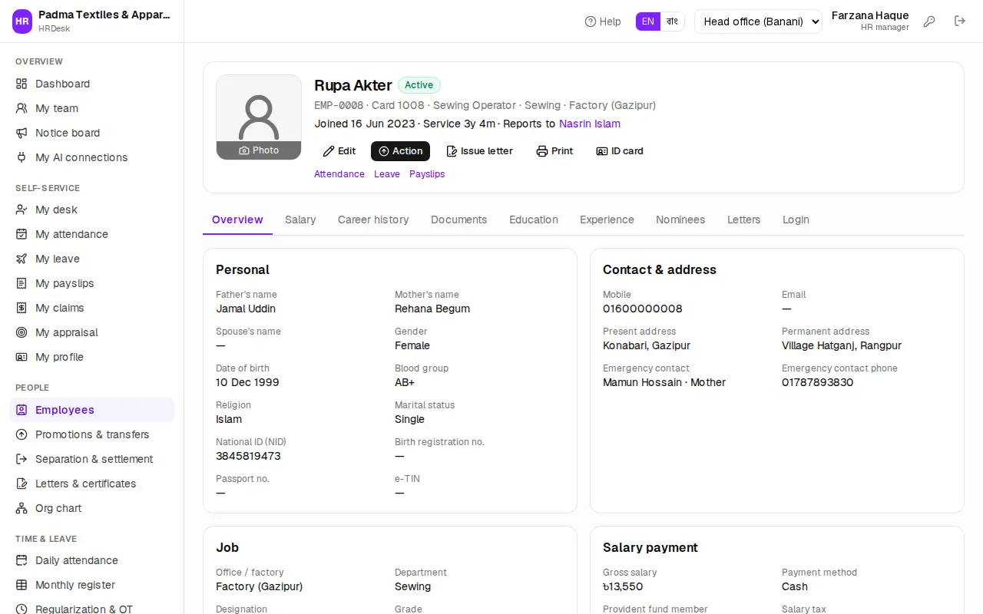Switch to the Documents tab
983x614 pixels.
pos(459,220)
